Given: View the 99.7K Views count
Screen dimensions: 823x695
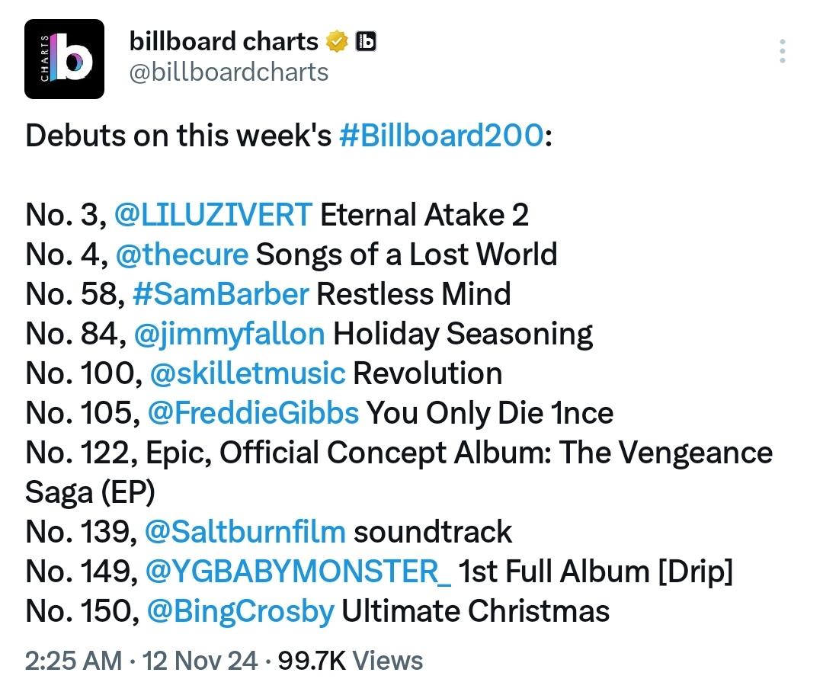Looking at the screenshot, I should point(351,661).
